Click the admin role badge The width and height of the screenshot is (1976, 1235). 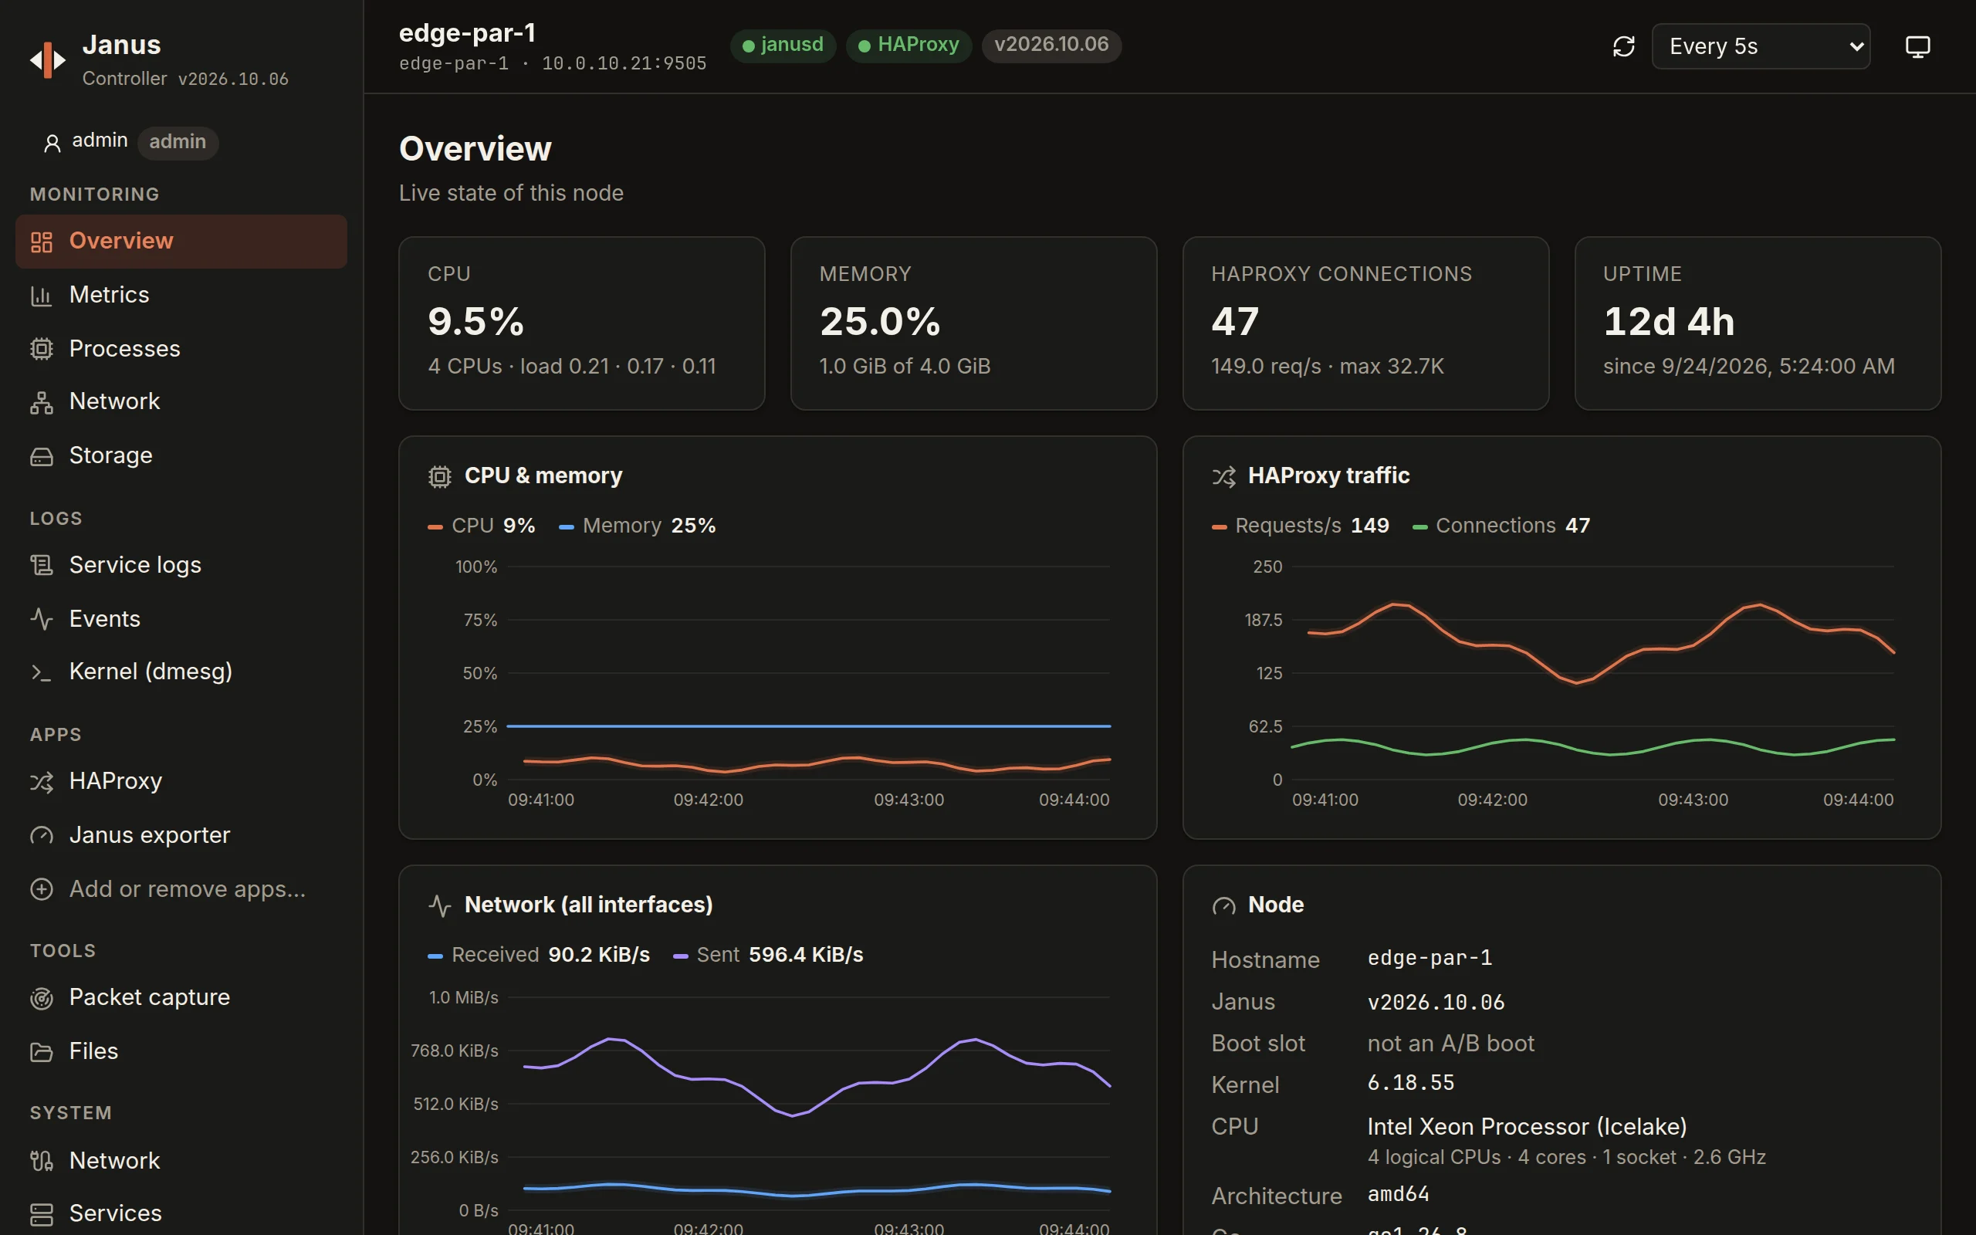tap(178, 143)
